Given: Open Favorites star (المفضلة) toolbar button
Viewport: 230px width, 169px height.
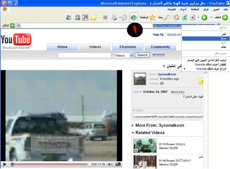Looking at the screenshot, I should tap(148, 18).
